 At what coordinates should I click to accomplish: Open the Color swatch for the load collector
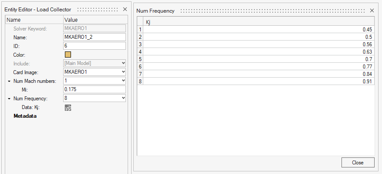point(68,55)
